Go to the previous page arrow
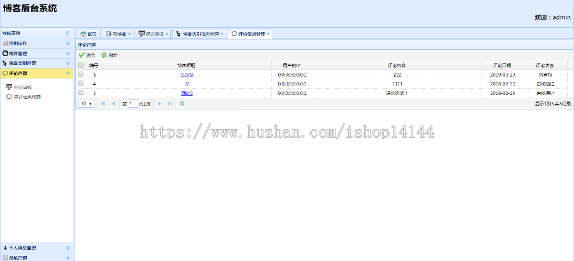This screenshot has height=261, width=574. pos(113,103)
